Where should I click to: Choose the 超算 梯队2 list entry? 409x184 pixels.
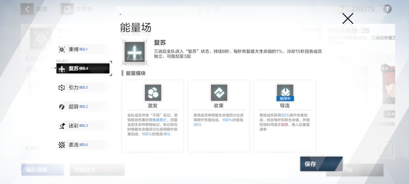pos(83,107)
